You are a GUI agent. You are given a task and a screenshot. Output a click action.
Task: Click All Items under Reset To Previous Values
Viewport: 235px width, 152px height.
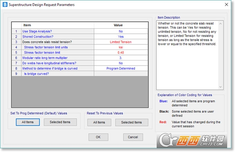tap(99, 123)
